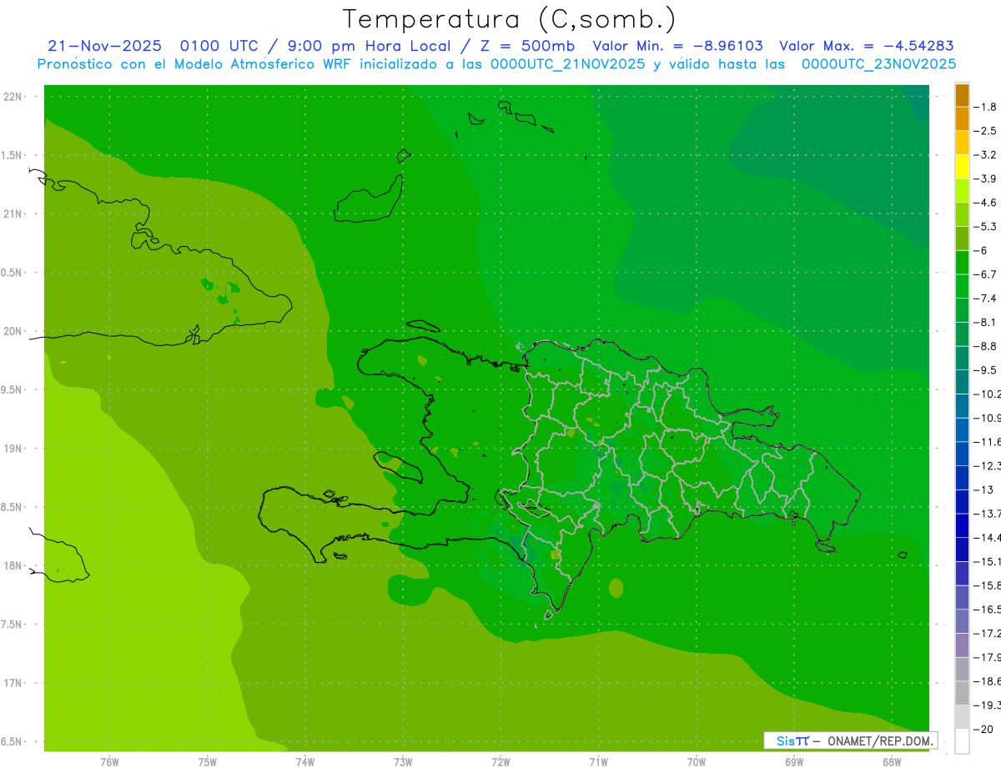Click the longitude axis label '72W'
This screenshot has height=773, width=1001.
(501, 762)
